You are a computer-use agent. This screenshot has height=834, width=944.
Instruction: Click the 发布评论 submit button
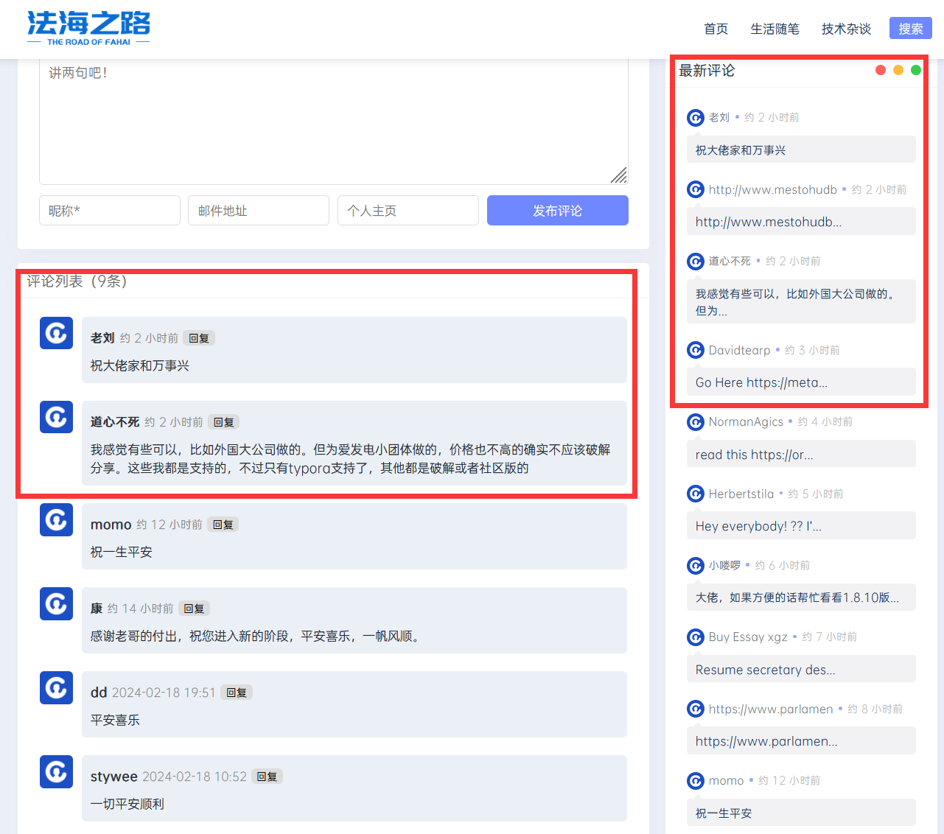pos(557,210)
